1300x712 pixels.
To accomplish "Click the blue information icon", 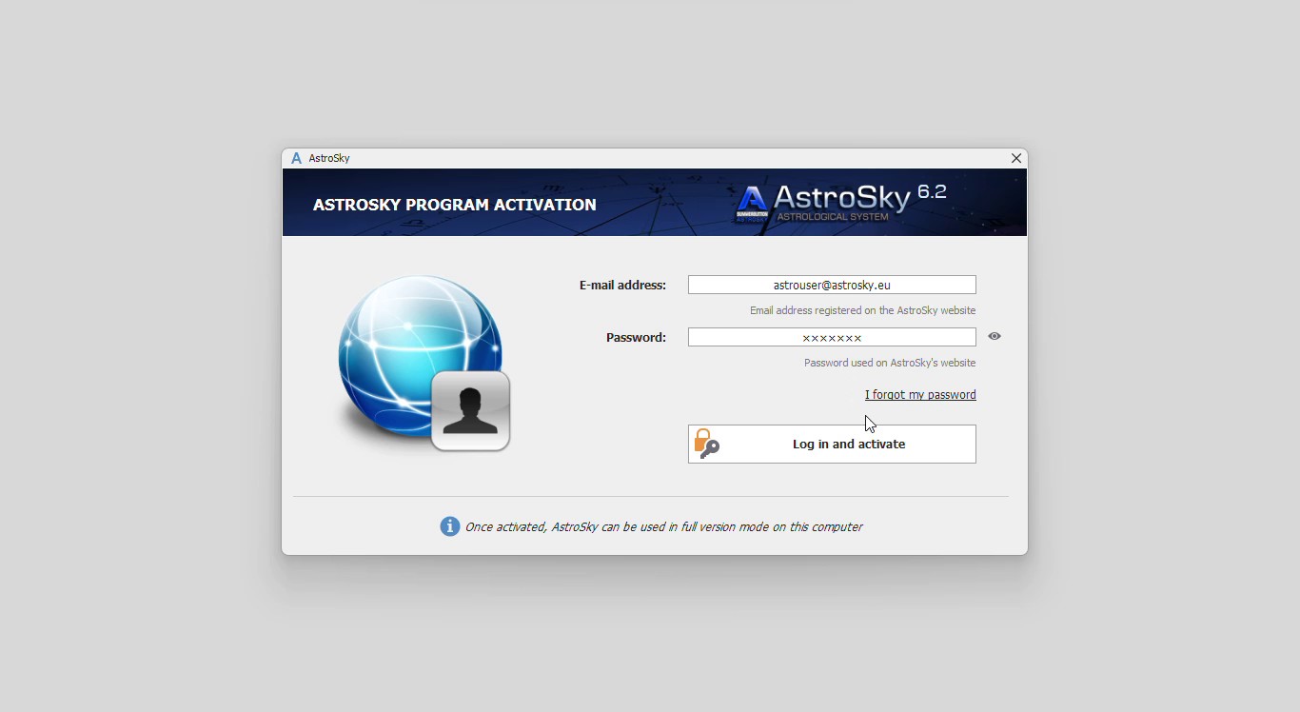I will pyautogui.click(x=450, y=526).
